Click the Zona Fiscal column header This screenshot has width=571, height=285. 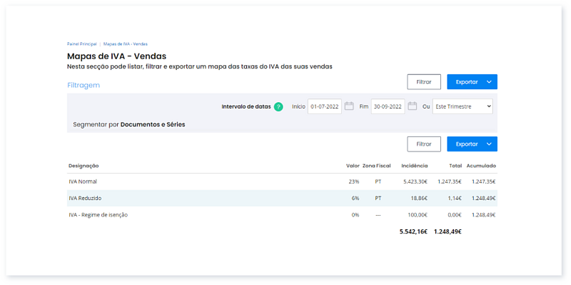[377, 166]
